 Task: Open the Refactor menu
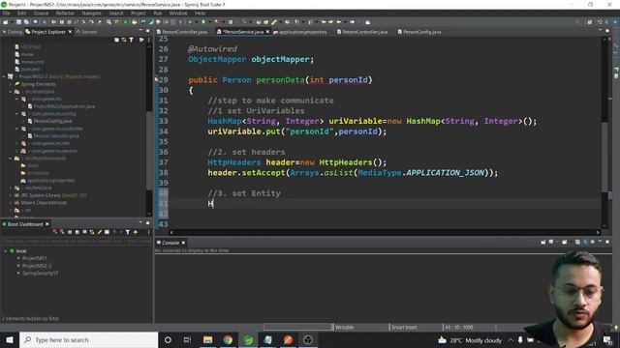[65, 13]
